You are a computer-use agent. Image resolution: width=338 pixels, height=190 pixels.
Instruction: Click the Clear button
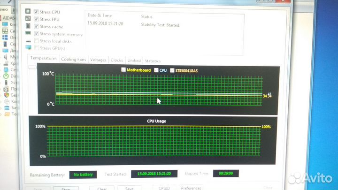[102, 188]
